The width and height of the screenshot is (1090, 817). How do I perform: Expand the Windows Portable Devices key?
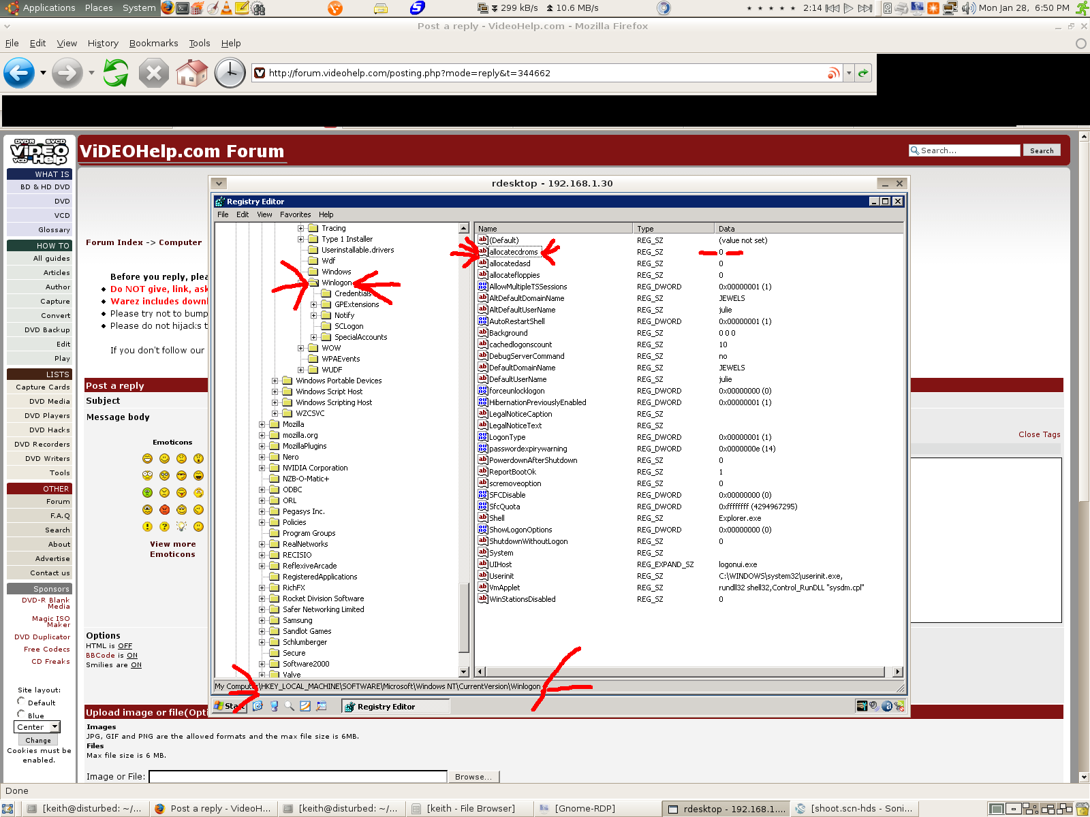tap(275, 381)
